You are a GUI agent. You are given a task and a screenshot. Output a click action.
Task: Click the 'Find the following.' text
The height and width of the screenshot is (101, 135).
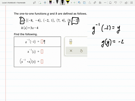coord(26,34)
